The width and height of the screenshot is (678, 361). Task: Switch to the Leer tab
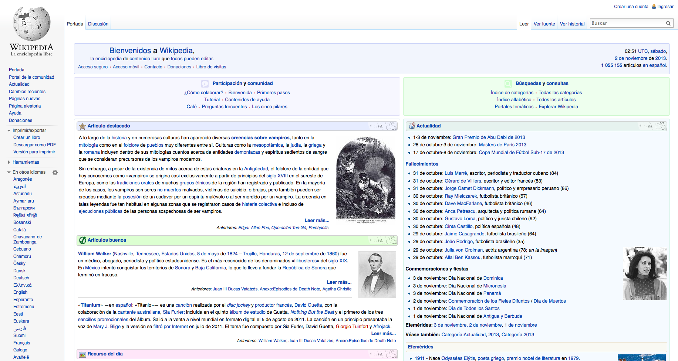coord(524,24)
